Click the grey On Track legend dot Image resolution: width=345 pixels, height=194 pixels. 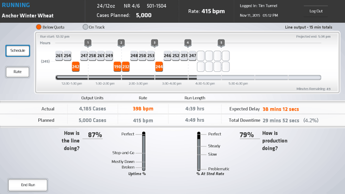click(85, 27)
